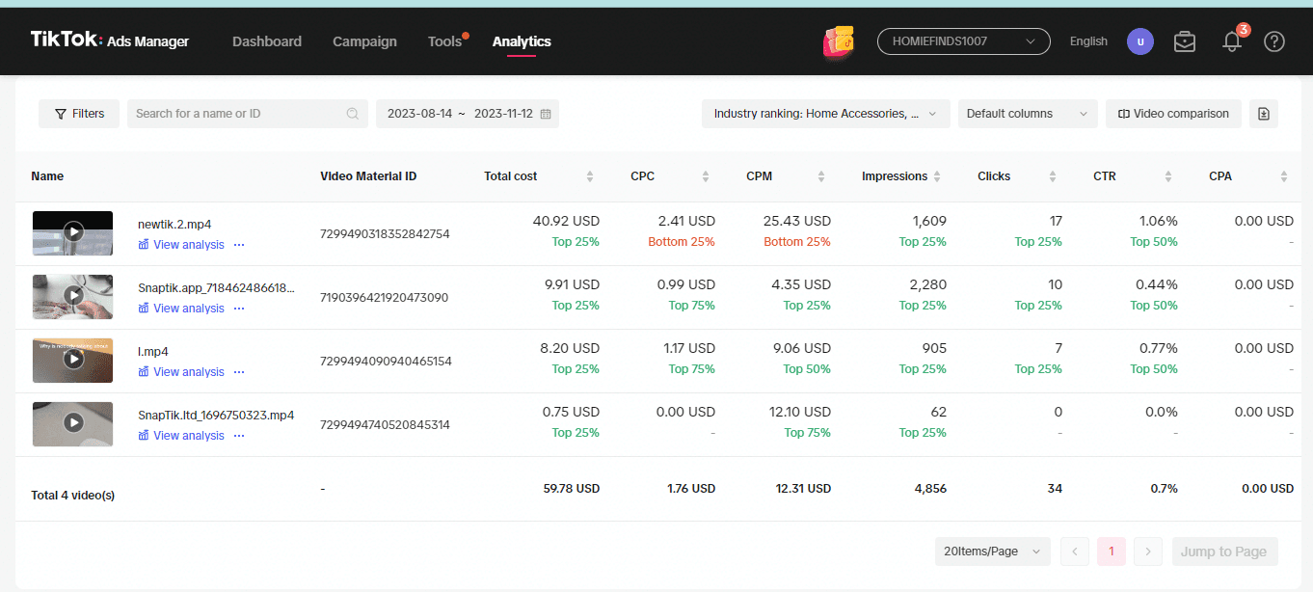The height and width of the screenshot is (592, 1313).
Task: Click the newtik.2.mp4 file name
Action: click(174, 225)
